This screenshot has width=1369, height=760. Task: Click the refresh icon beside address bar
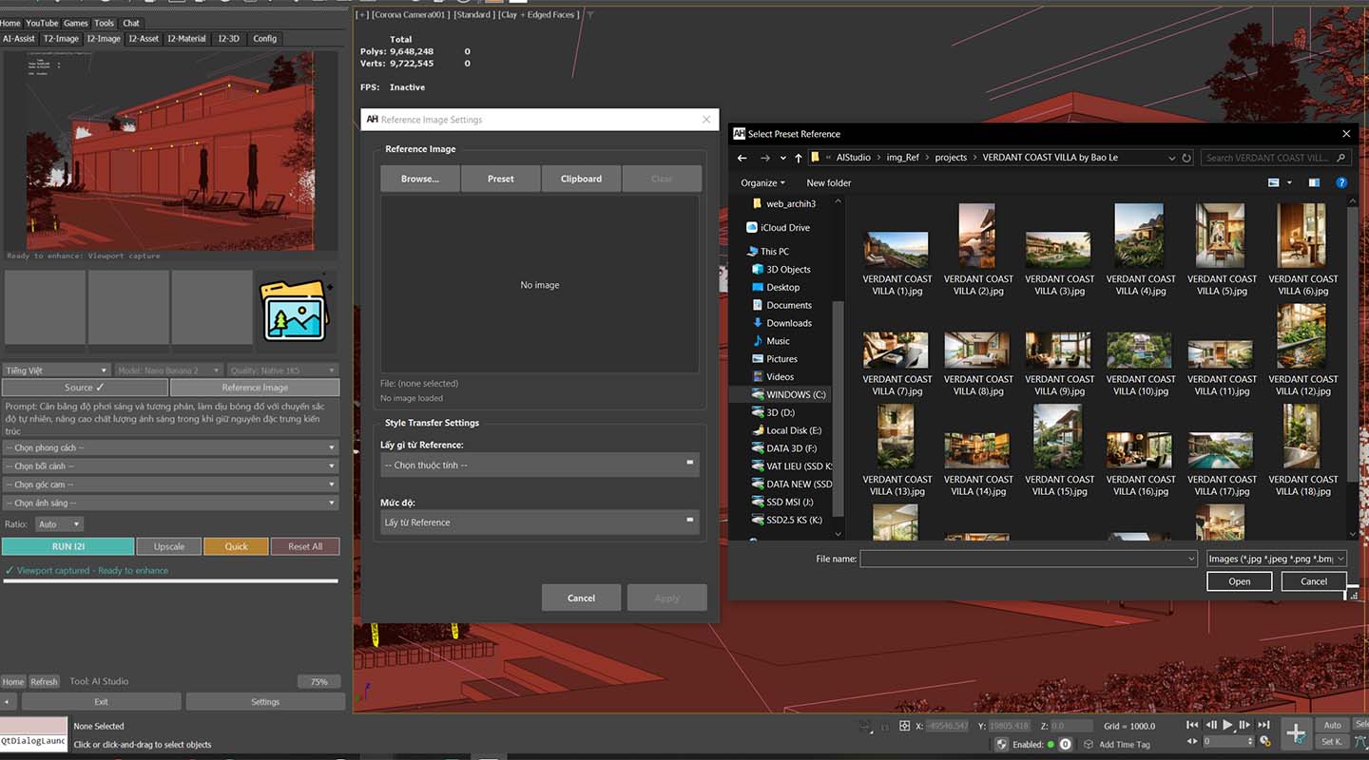[1186, 158]
